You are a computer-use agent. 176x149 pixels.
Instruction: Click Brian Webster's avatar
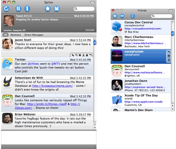pos(7,118)
